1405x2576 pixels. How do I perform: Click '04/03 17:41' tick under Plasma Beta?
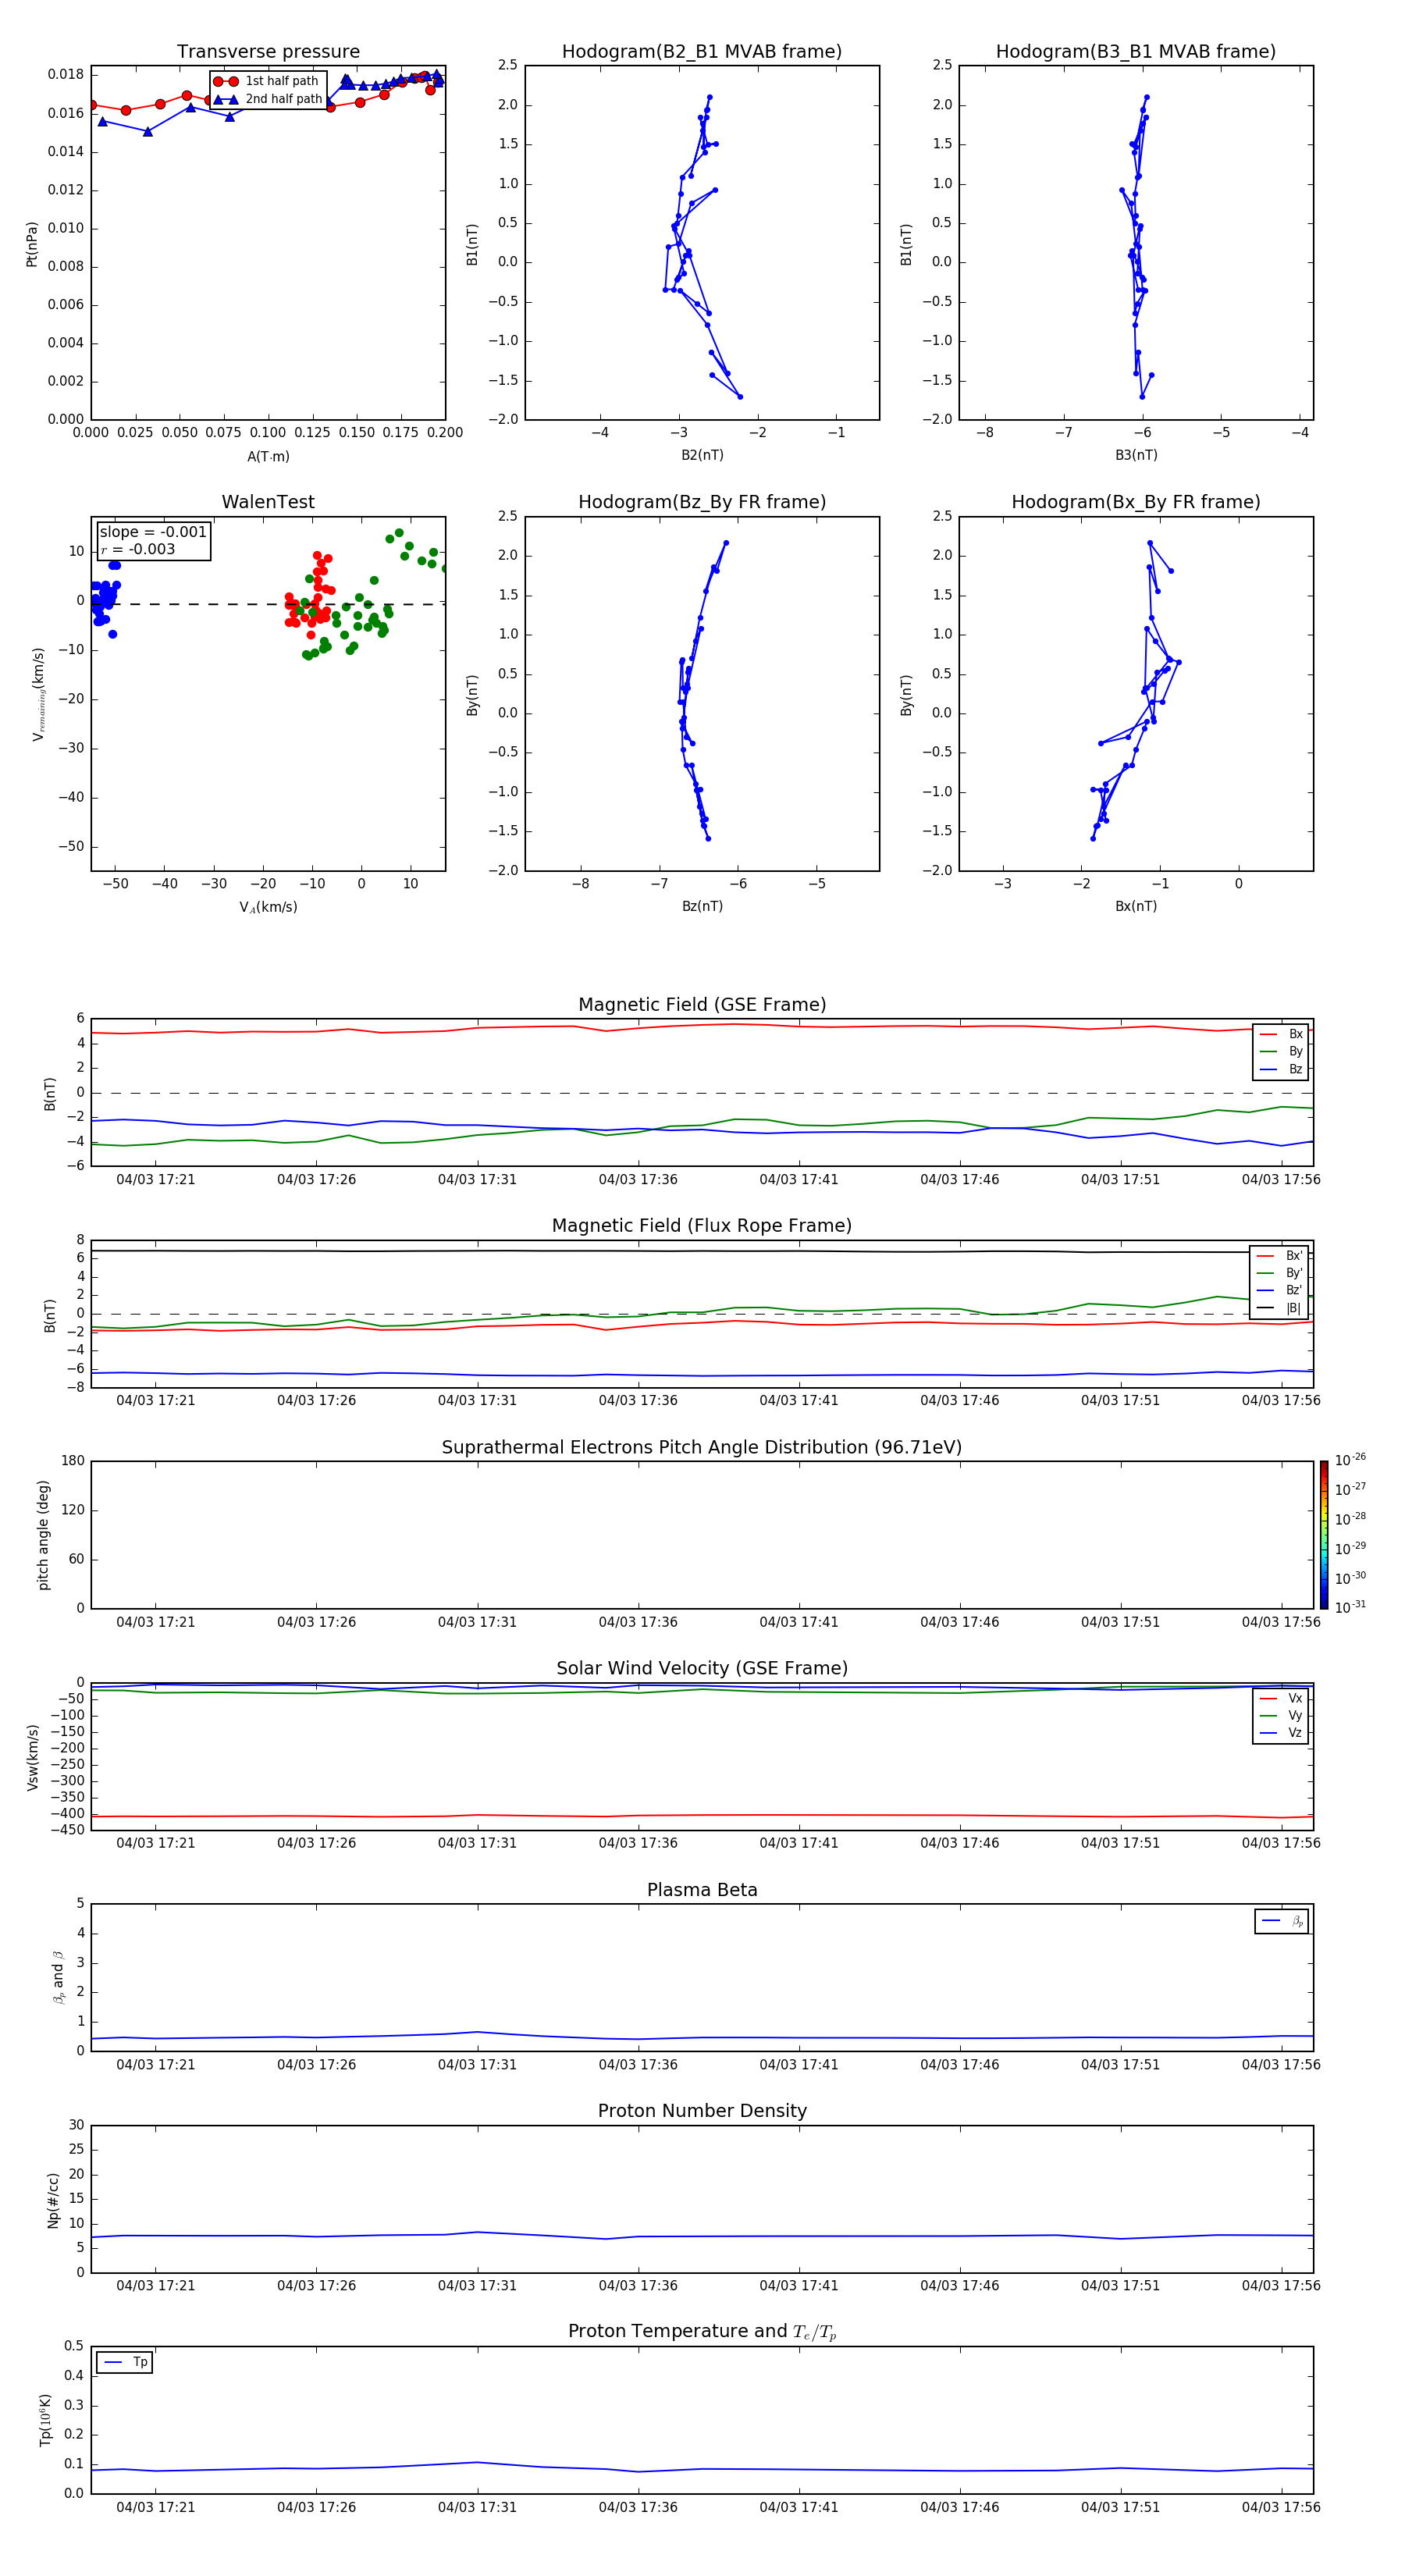pos(799,2064)
